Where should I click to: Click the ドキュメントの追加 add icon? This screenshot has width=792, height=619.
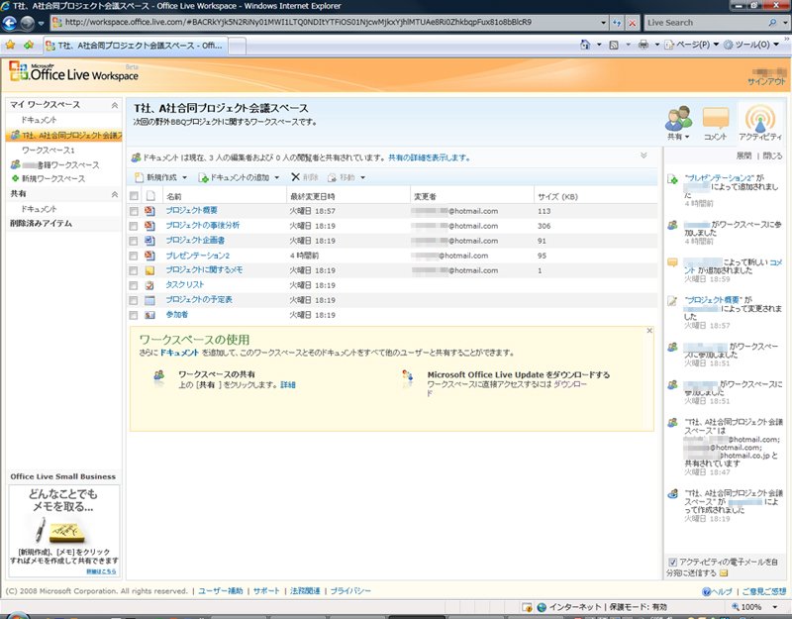203,178
